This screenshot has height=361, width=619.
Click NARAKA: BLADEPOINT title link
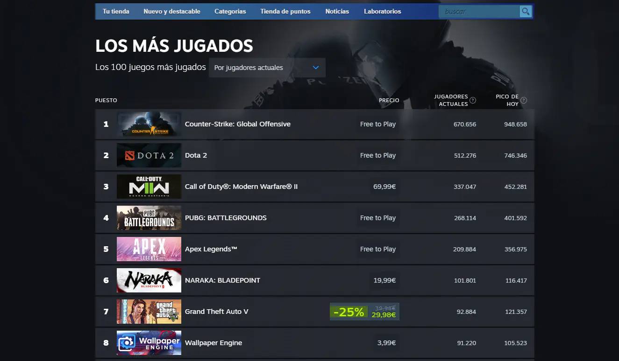pyautogui.click(x=222, y=280)
